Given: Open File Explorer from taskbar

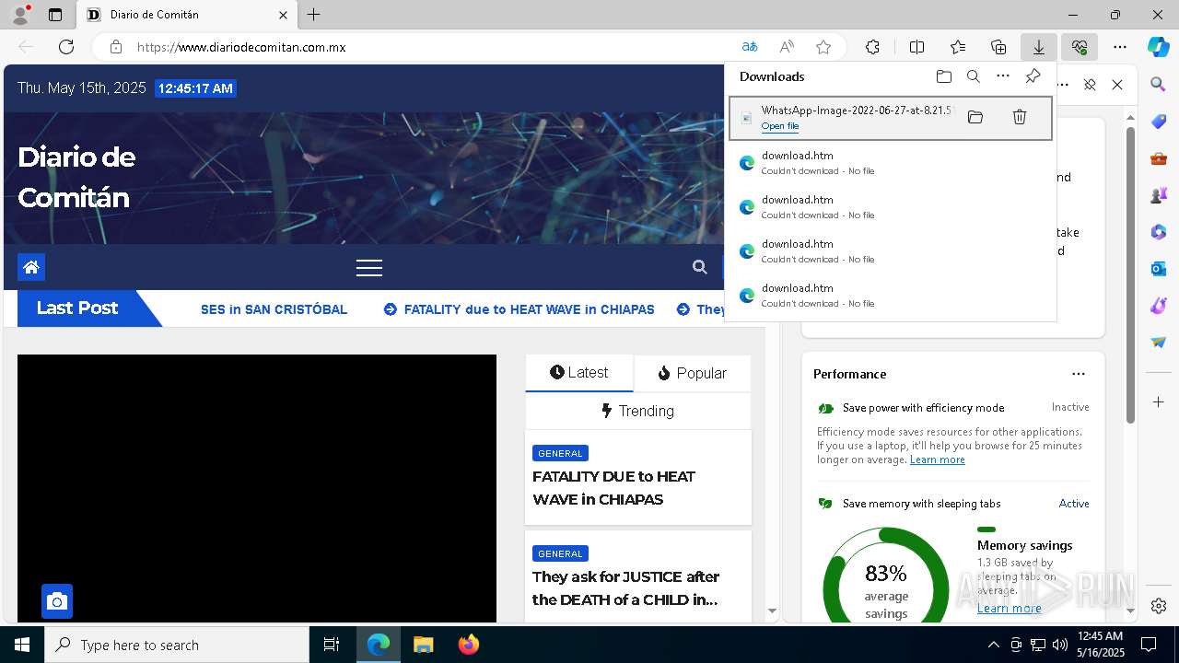Looking at the screenshot, I should 423,645.
